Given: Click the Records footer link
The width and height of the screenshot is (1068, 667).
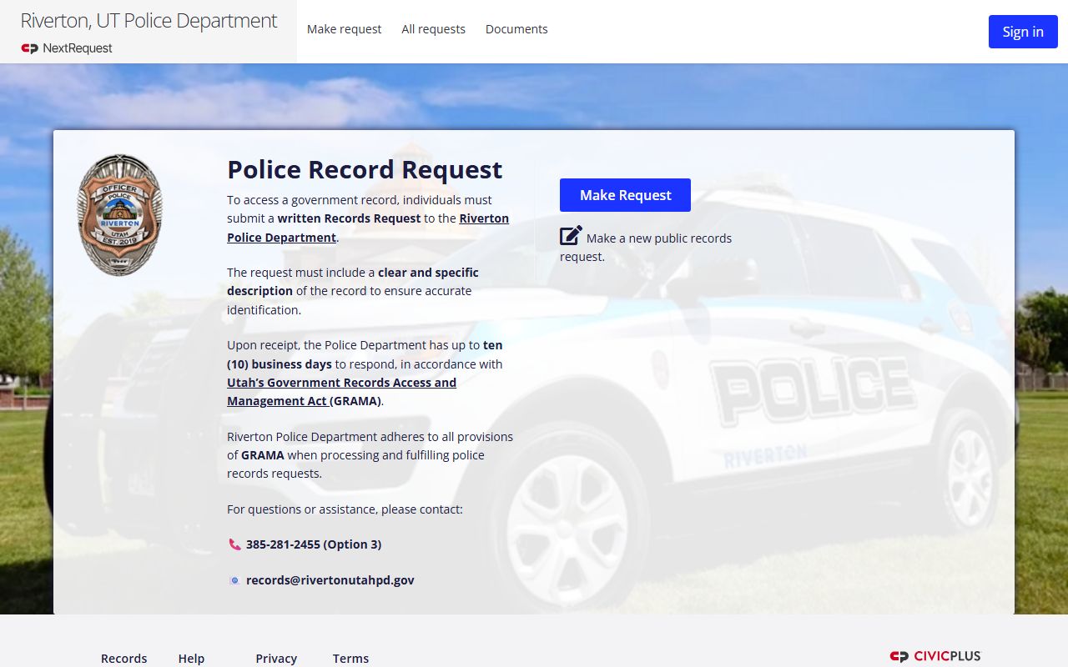Looking at the screenshot, I should (123, 659).
